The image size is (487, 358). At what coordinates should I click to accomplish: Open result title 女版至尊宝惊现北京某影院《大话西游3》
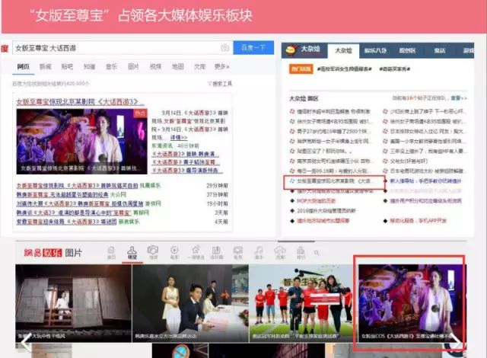(80, 102)
